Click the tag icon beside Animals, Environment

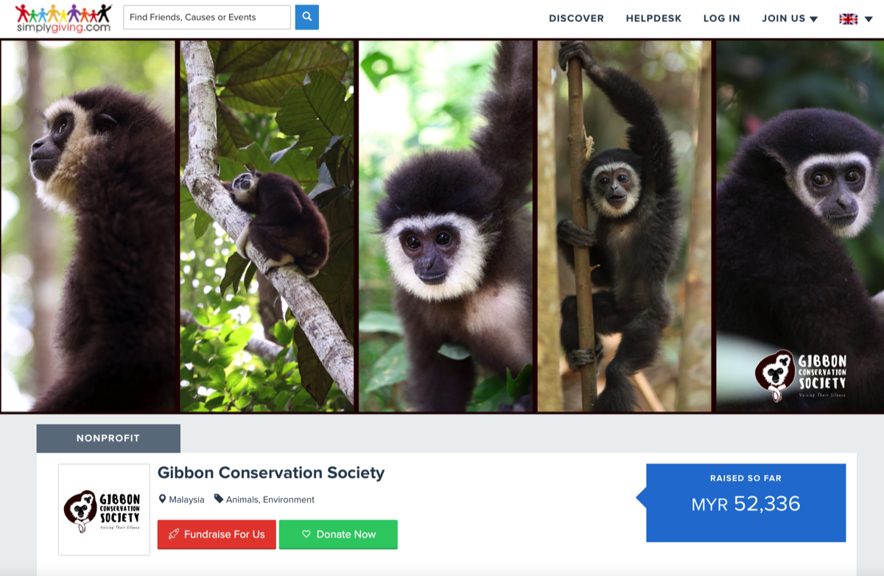tap(219, 499)
